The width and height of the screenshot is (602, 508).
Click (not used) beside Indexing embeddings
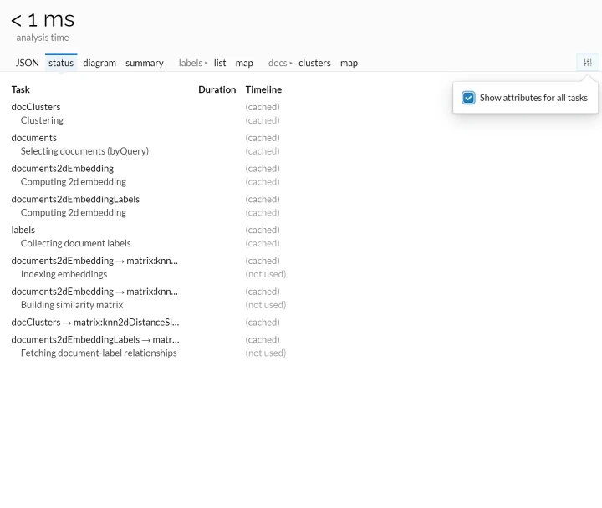point(266,274)
